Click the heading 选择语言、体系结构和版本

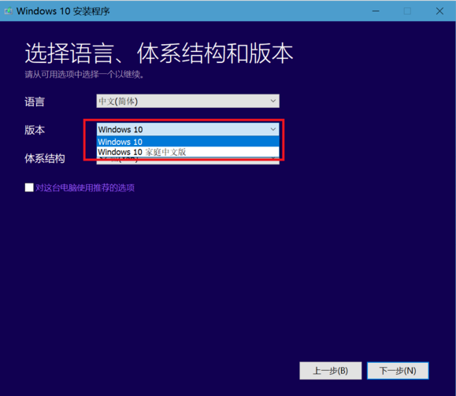(159, 54)
